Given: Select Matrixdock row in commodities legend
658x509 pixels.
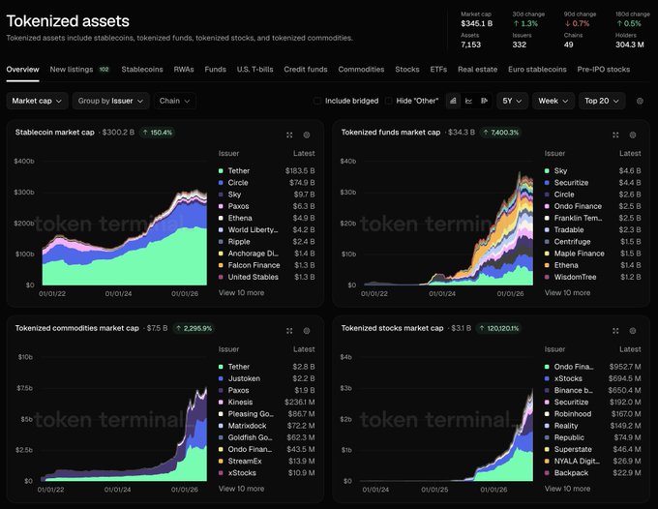Looking at the screenshot, I should point(266,426).
